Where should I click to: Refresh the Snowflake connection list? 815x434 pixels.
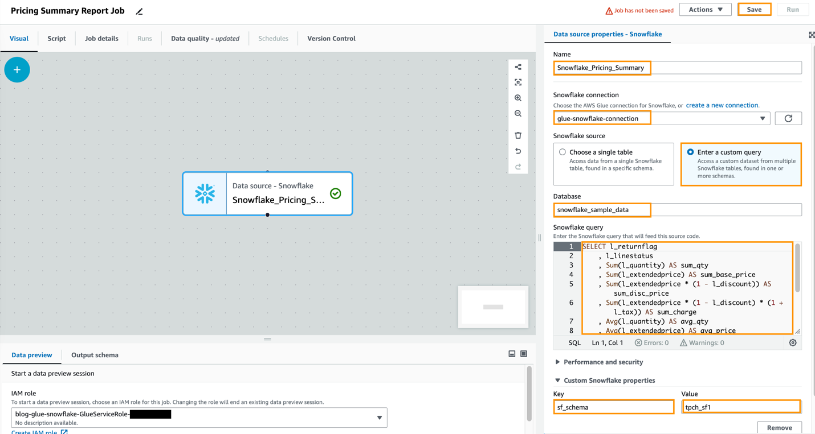click(x=788, y=118)
